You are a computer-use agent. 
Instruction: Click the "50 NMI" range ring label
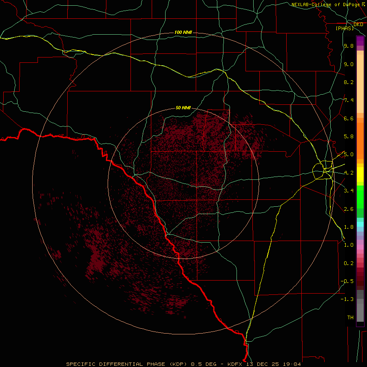[x=183, y=108]
